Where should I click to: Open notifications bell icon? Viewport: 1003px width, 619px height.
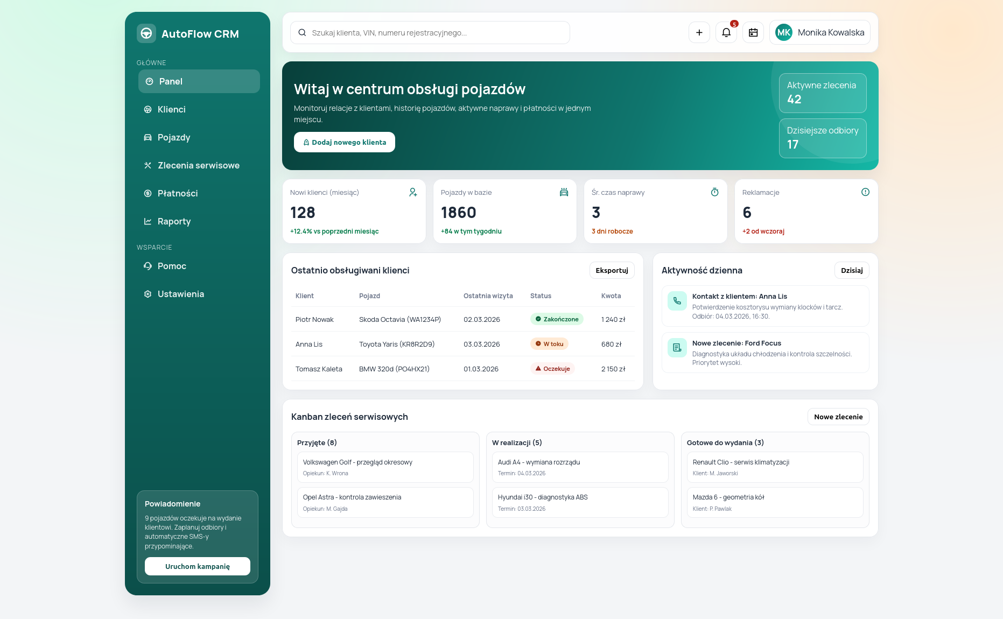point(726,32)
